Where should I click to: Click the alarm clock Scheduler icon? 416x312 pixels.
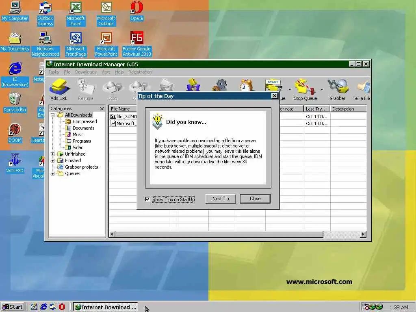246,85
